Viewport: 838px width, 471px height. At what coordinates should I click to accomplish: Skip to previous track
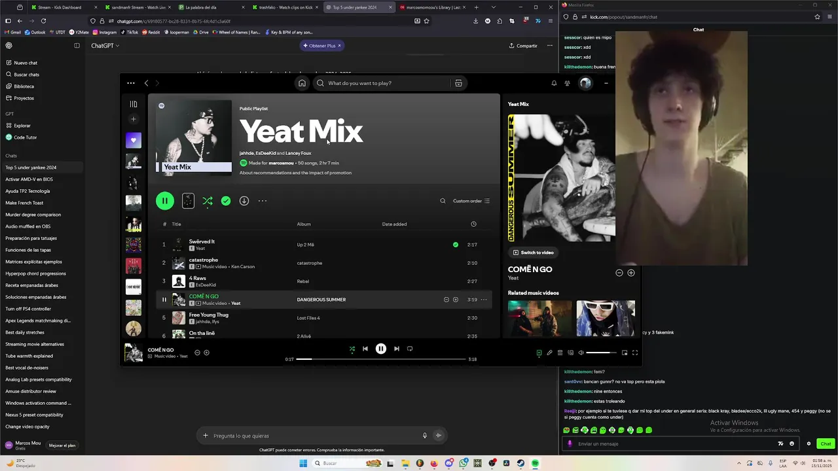(x=365, y=349)
